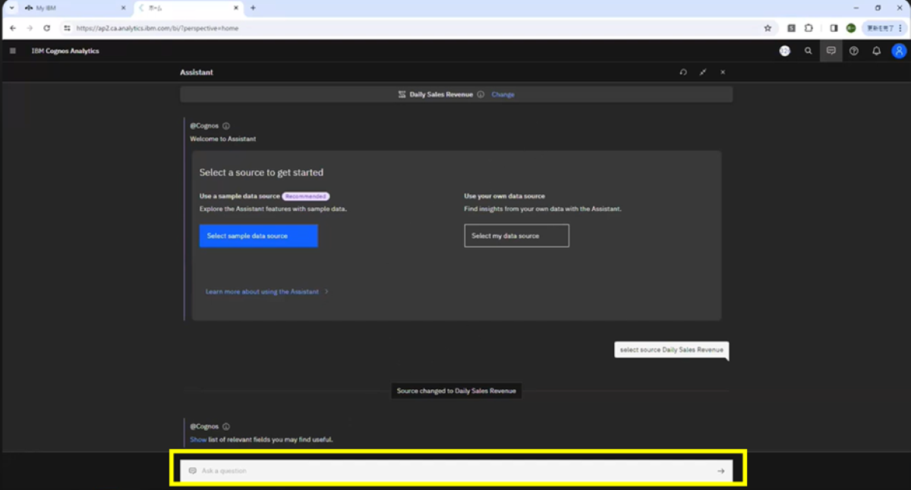Submit the question with the send arrow

click(x=721, y=471)
